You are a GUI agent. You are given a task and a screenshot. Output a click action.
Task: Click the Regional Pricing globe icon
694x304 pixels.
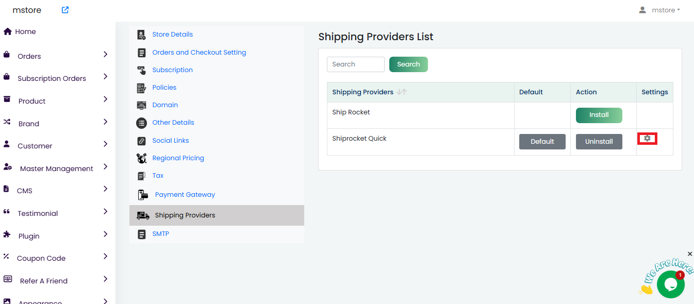[141, 158]
